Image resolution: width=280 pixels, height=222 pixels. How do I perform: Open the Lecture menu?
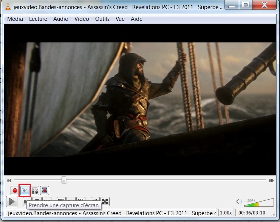tap(38, 19)
